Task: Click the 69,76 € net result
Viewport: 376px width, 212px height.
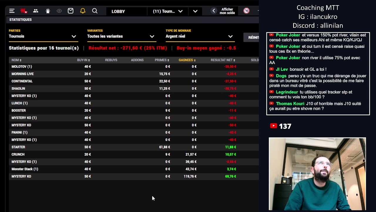Action: click(x=231, y=176)
